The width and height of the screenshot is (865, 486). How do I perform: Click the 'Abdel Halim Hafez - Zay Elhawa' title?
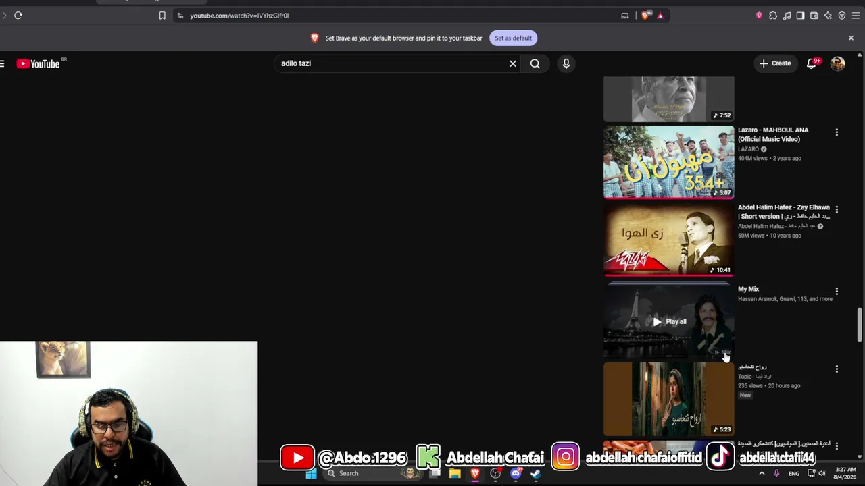pos(784,212)
